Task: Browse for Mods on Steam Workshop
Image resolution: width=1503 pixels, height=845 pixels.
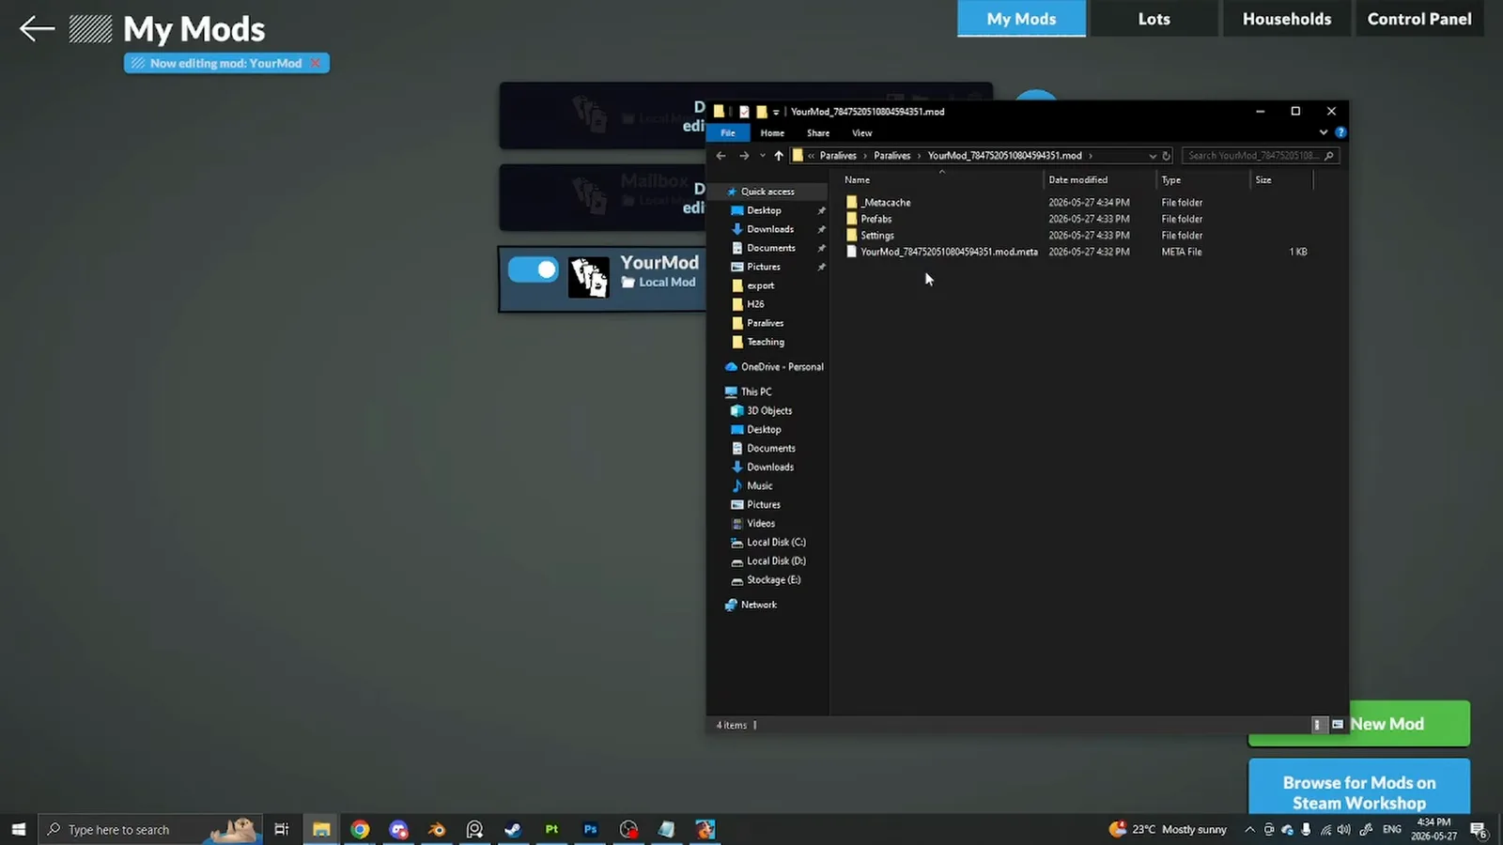Action: coord(1359,787)
